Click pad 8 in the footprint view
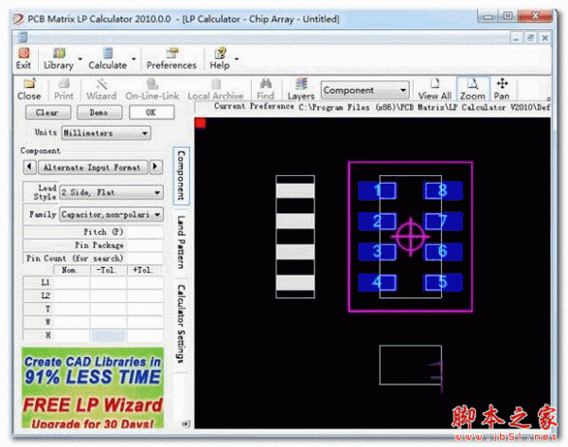 [444, 190]
